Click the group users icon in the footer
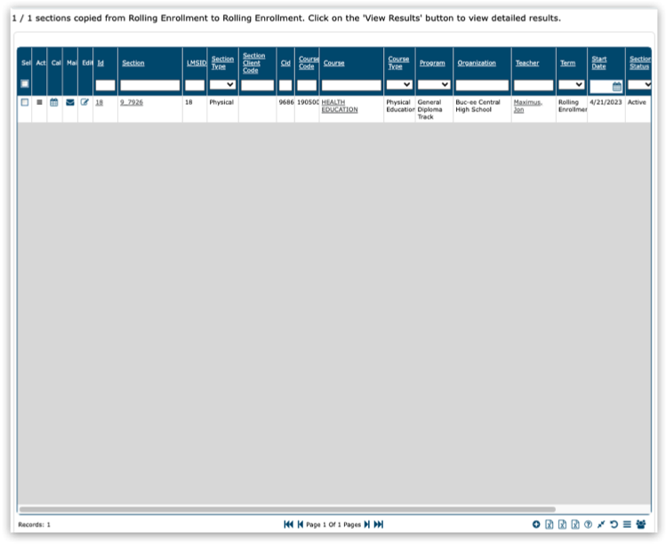Image resolution: width=666 pixels, height=544 pixels. 641,524
